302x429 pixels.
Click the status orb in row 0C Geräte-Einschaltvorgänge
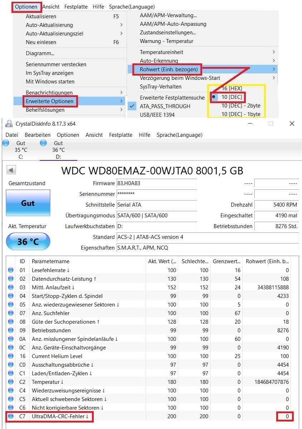[x=11, y=347]
